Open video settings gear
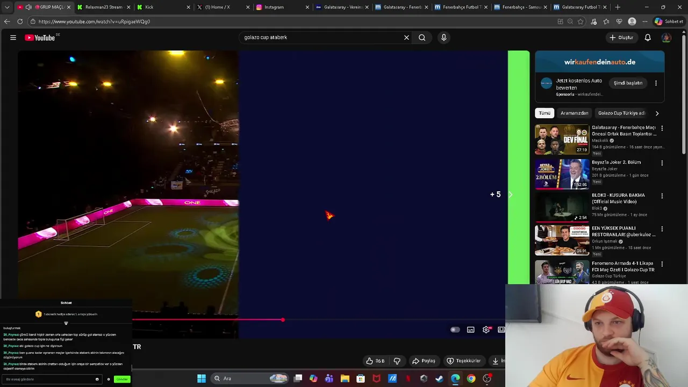Image resolution: width=688 pixels, height=387 pixels. tap(486, 329)
